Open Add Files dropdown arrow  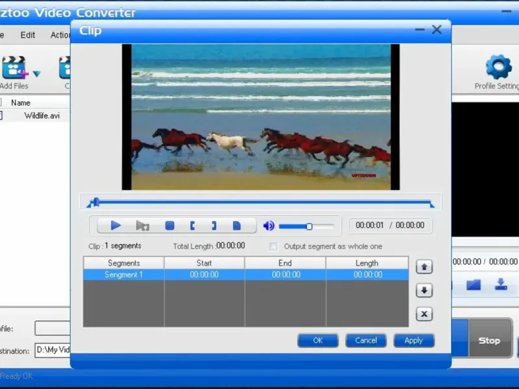[x=37, y=73]
